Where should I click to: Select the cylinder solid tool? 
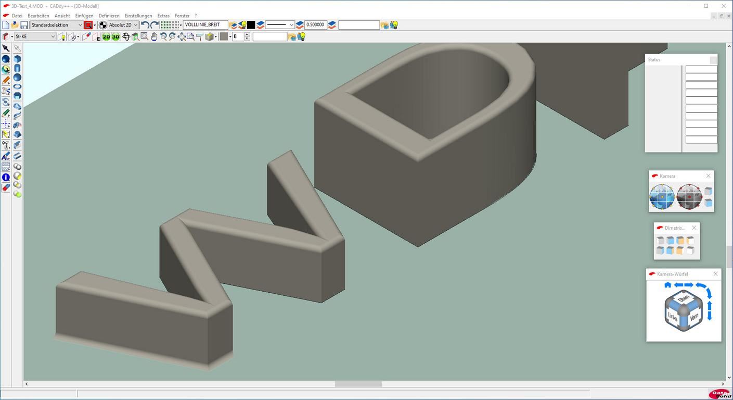click(x=17, y=68)
